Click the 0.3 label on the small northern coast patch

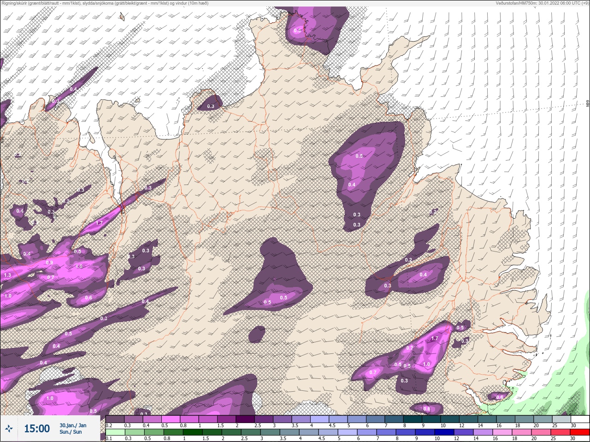(x=211, y=107)
